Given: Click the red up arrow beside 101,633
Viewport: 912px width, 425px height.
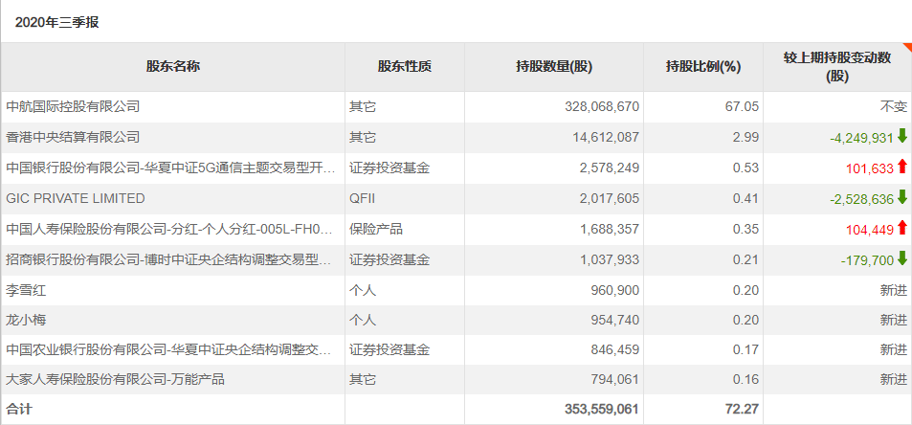Looking at the screenshot, I should [902, 168].
